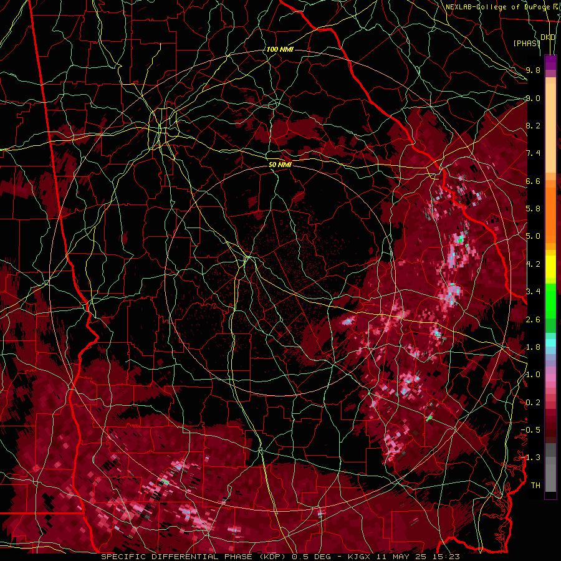Click the KJGX radar site identifier
This screenshot has width=561, height=561.
pos(360,557)
